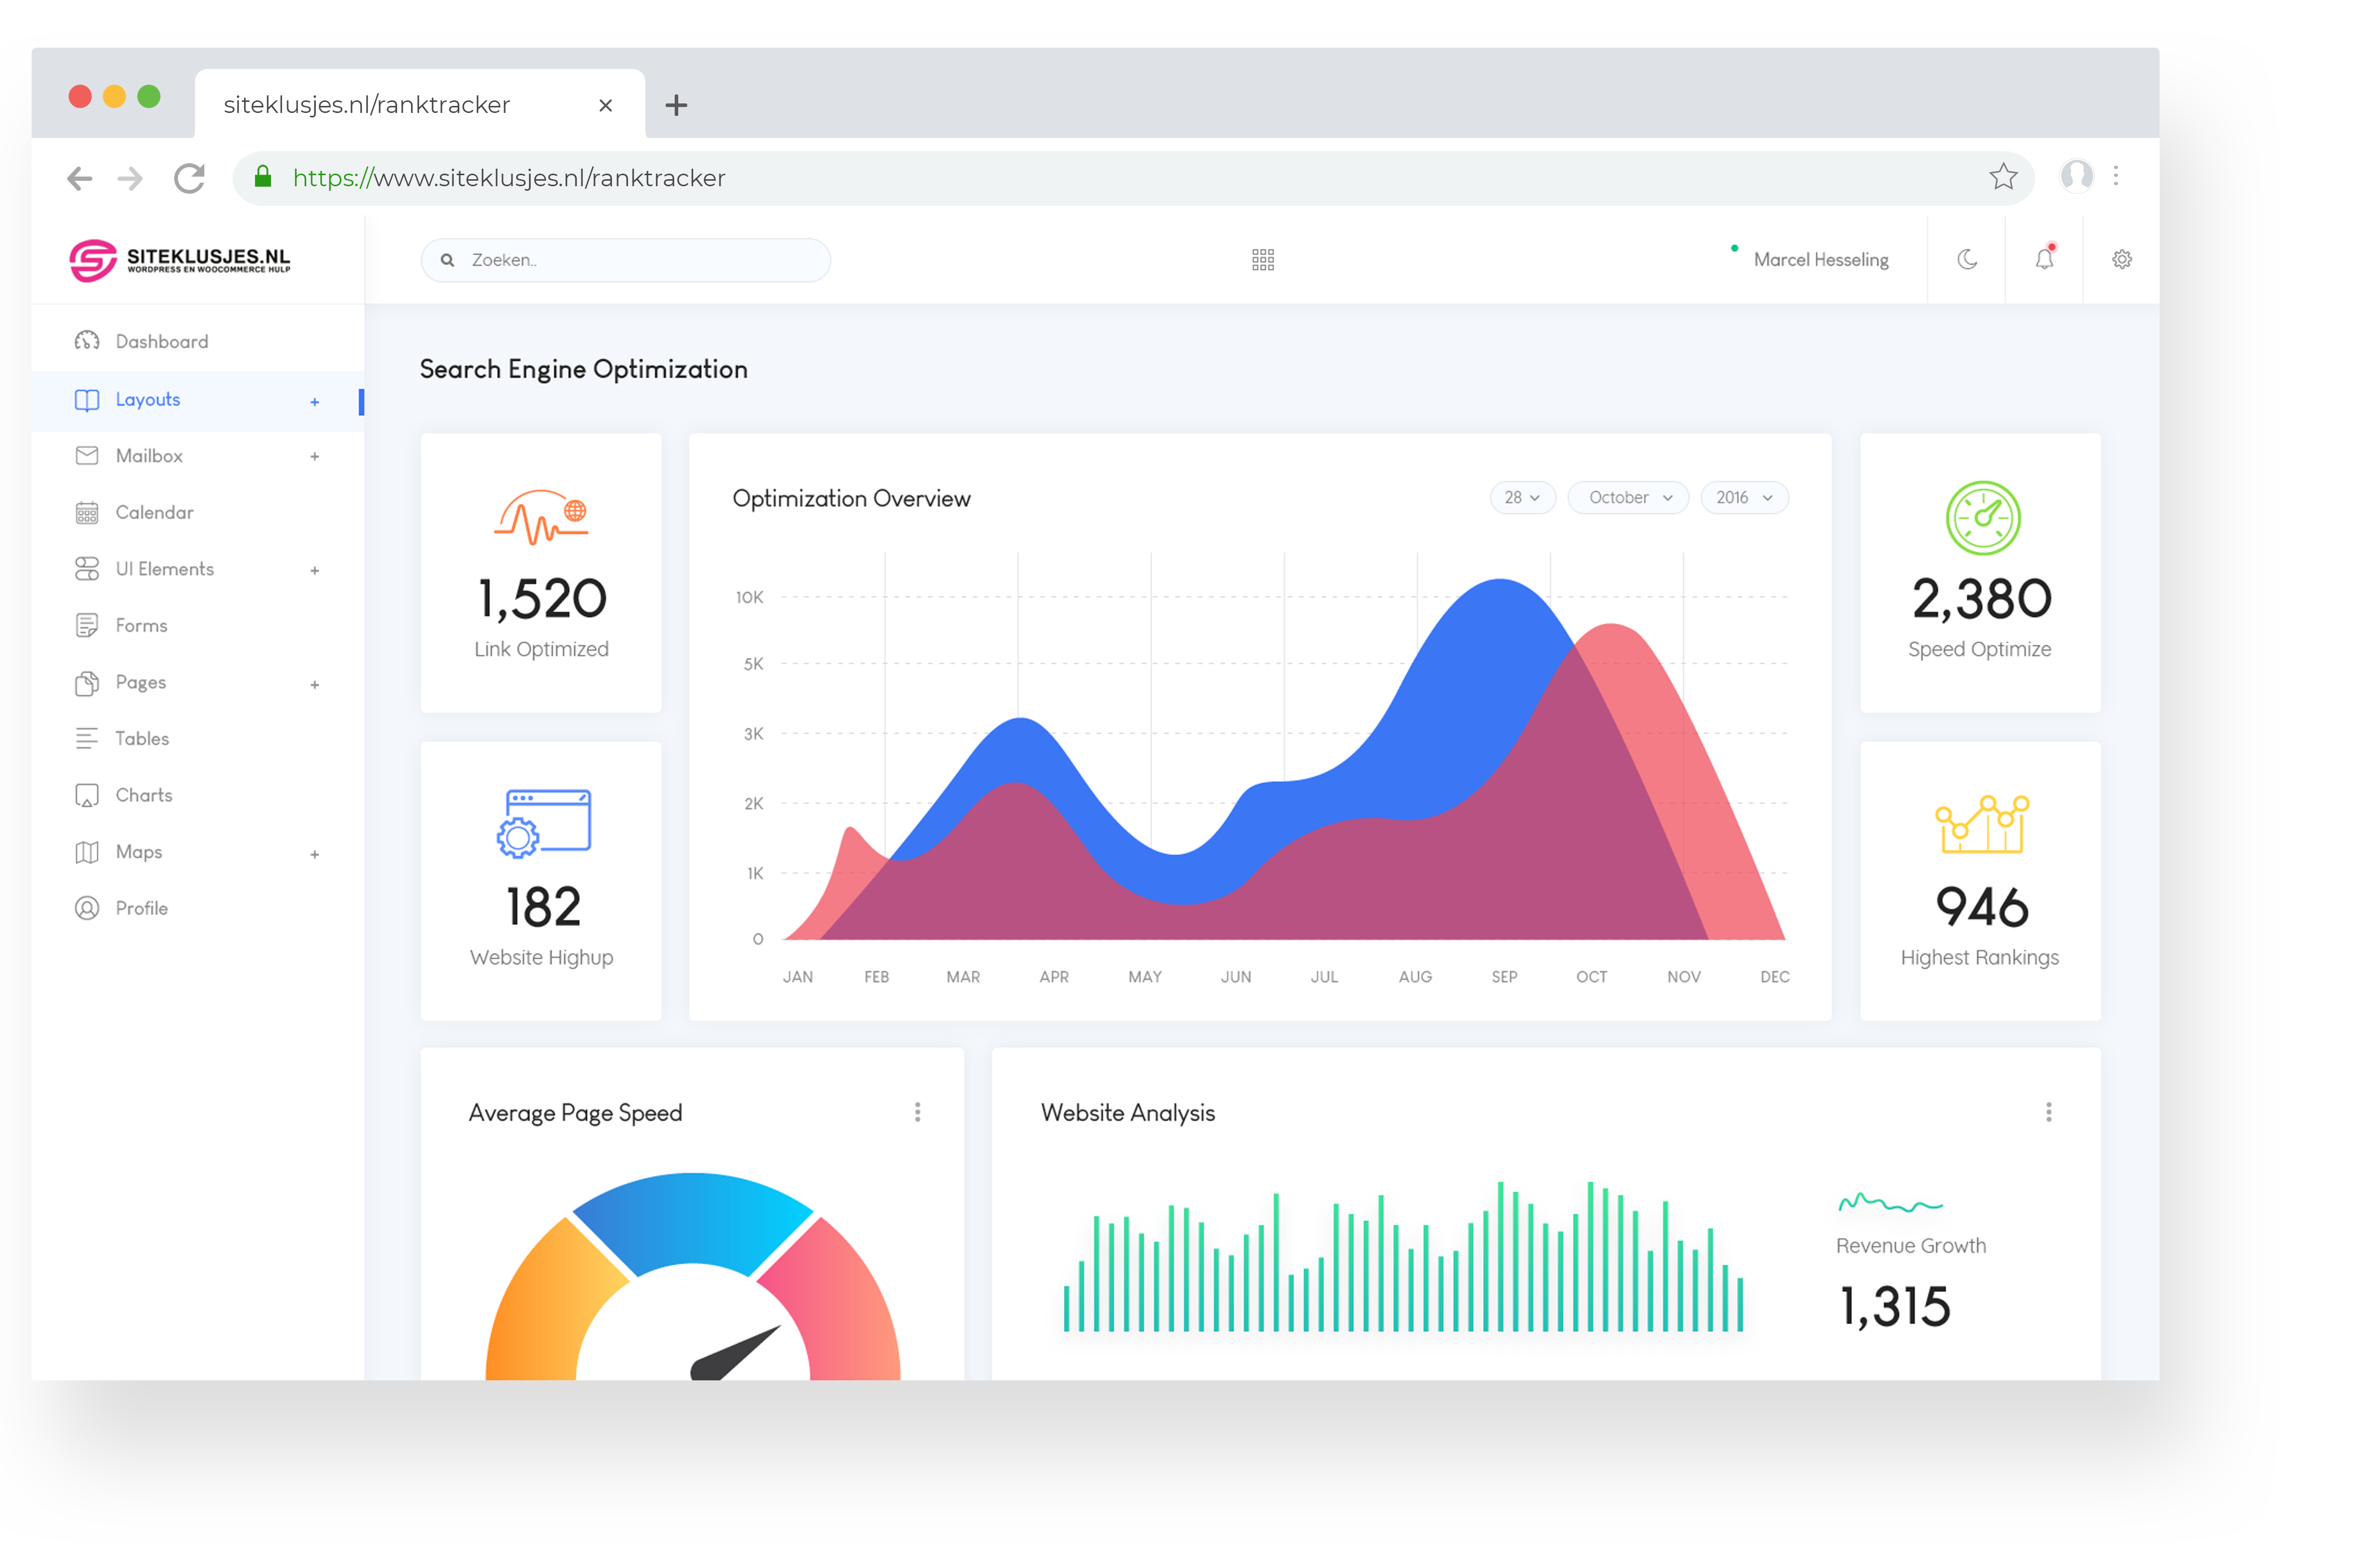
Task: Click the browser address bar URL
Action: [509, 178]
